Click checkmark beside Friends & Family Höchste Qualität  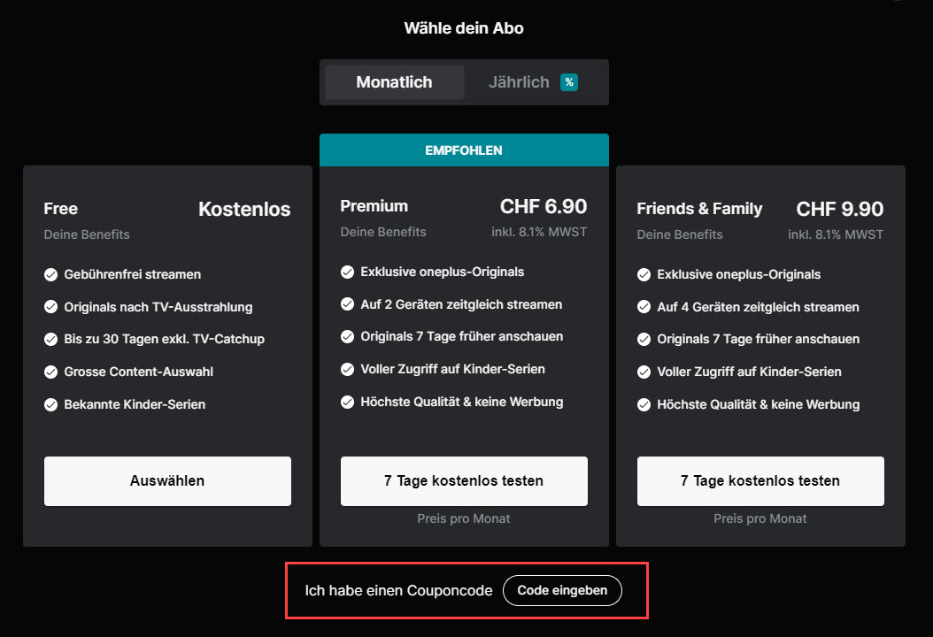tap(644, 404)
